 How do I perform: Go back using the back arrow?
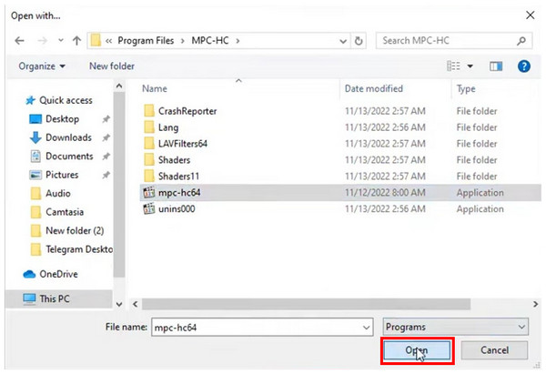[19, 41]
